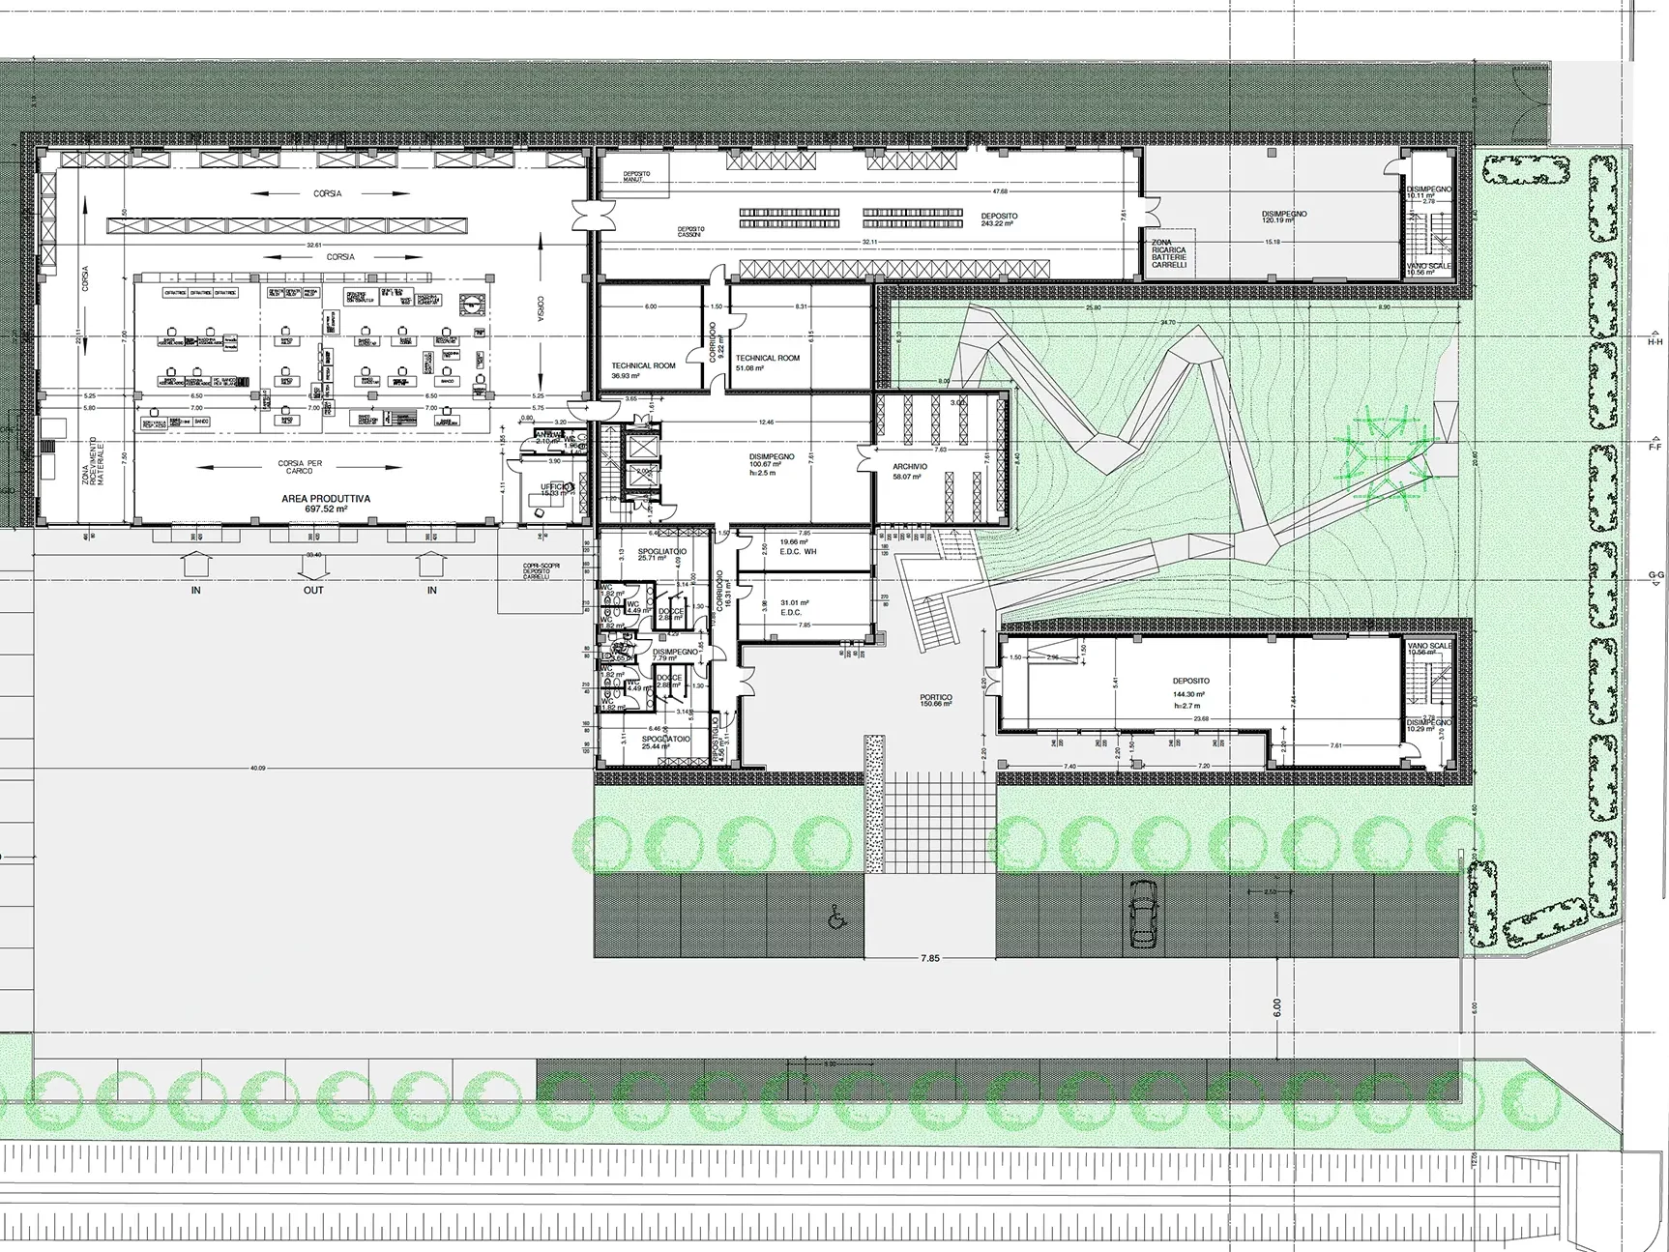Viewport: 1669px width, 1252px height.
Task: Click the OUT arrow below the production area
Action: coord(313,565)
